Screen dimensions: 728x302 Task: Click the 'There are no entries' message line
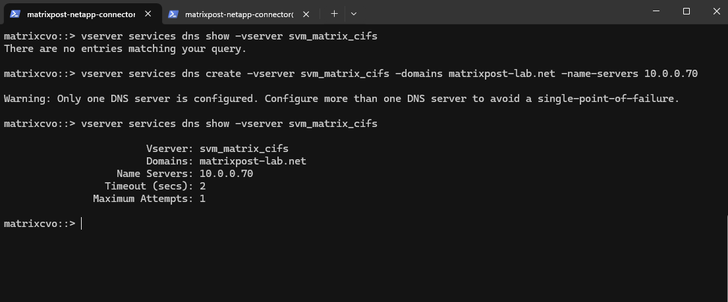tap(125, 49)
